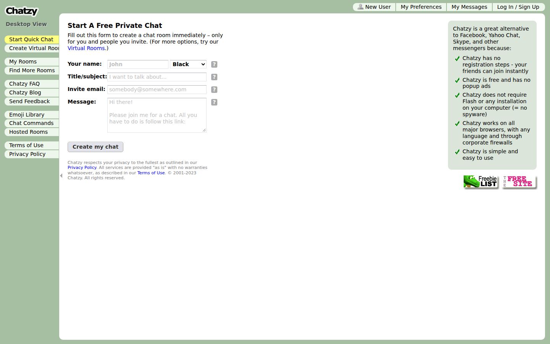Open Privacy Policy in sidebar
The height and width of the screenshot is (344, 550).
32,154
